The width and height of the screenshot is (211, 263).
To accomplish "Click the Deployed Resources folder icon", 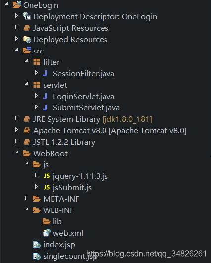I will pos(27,39).
